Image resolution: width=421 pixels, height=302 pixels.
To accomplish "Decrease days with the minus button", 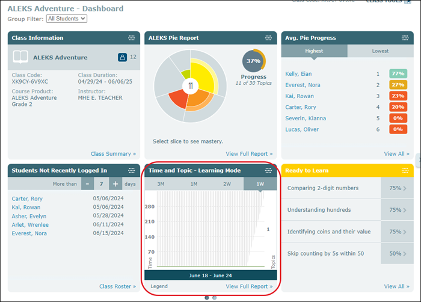I will pos(87,184).
